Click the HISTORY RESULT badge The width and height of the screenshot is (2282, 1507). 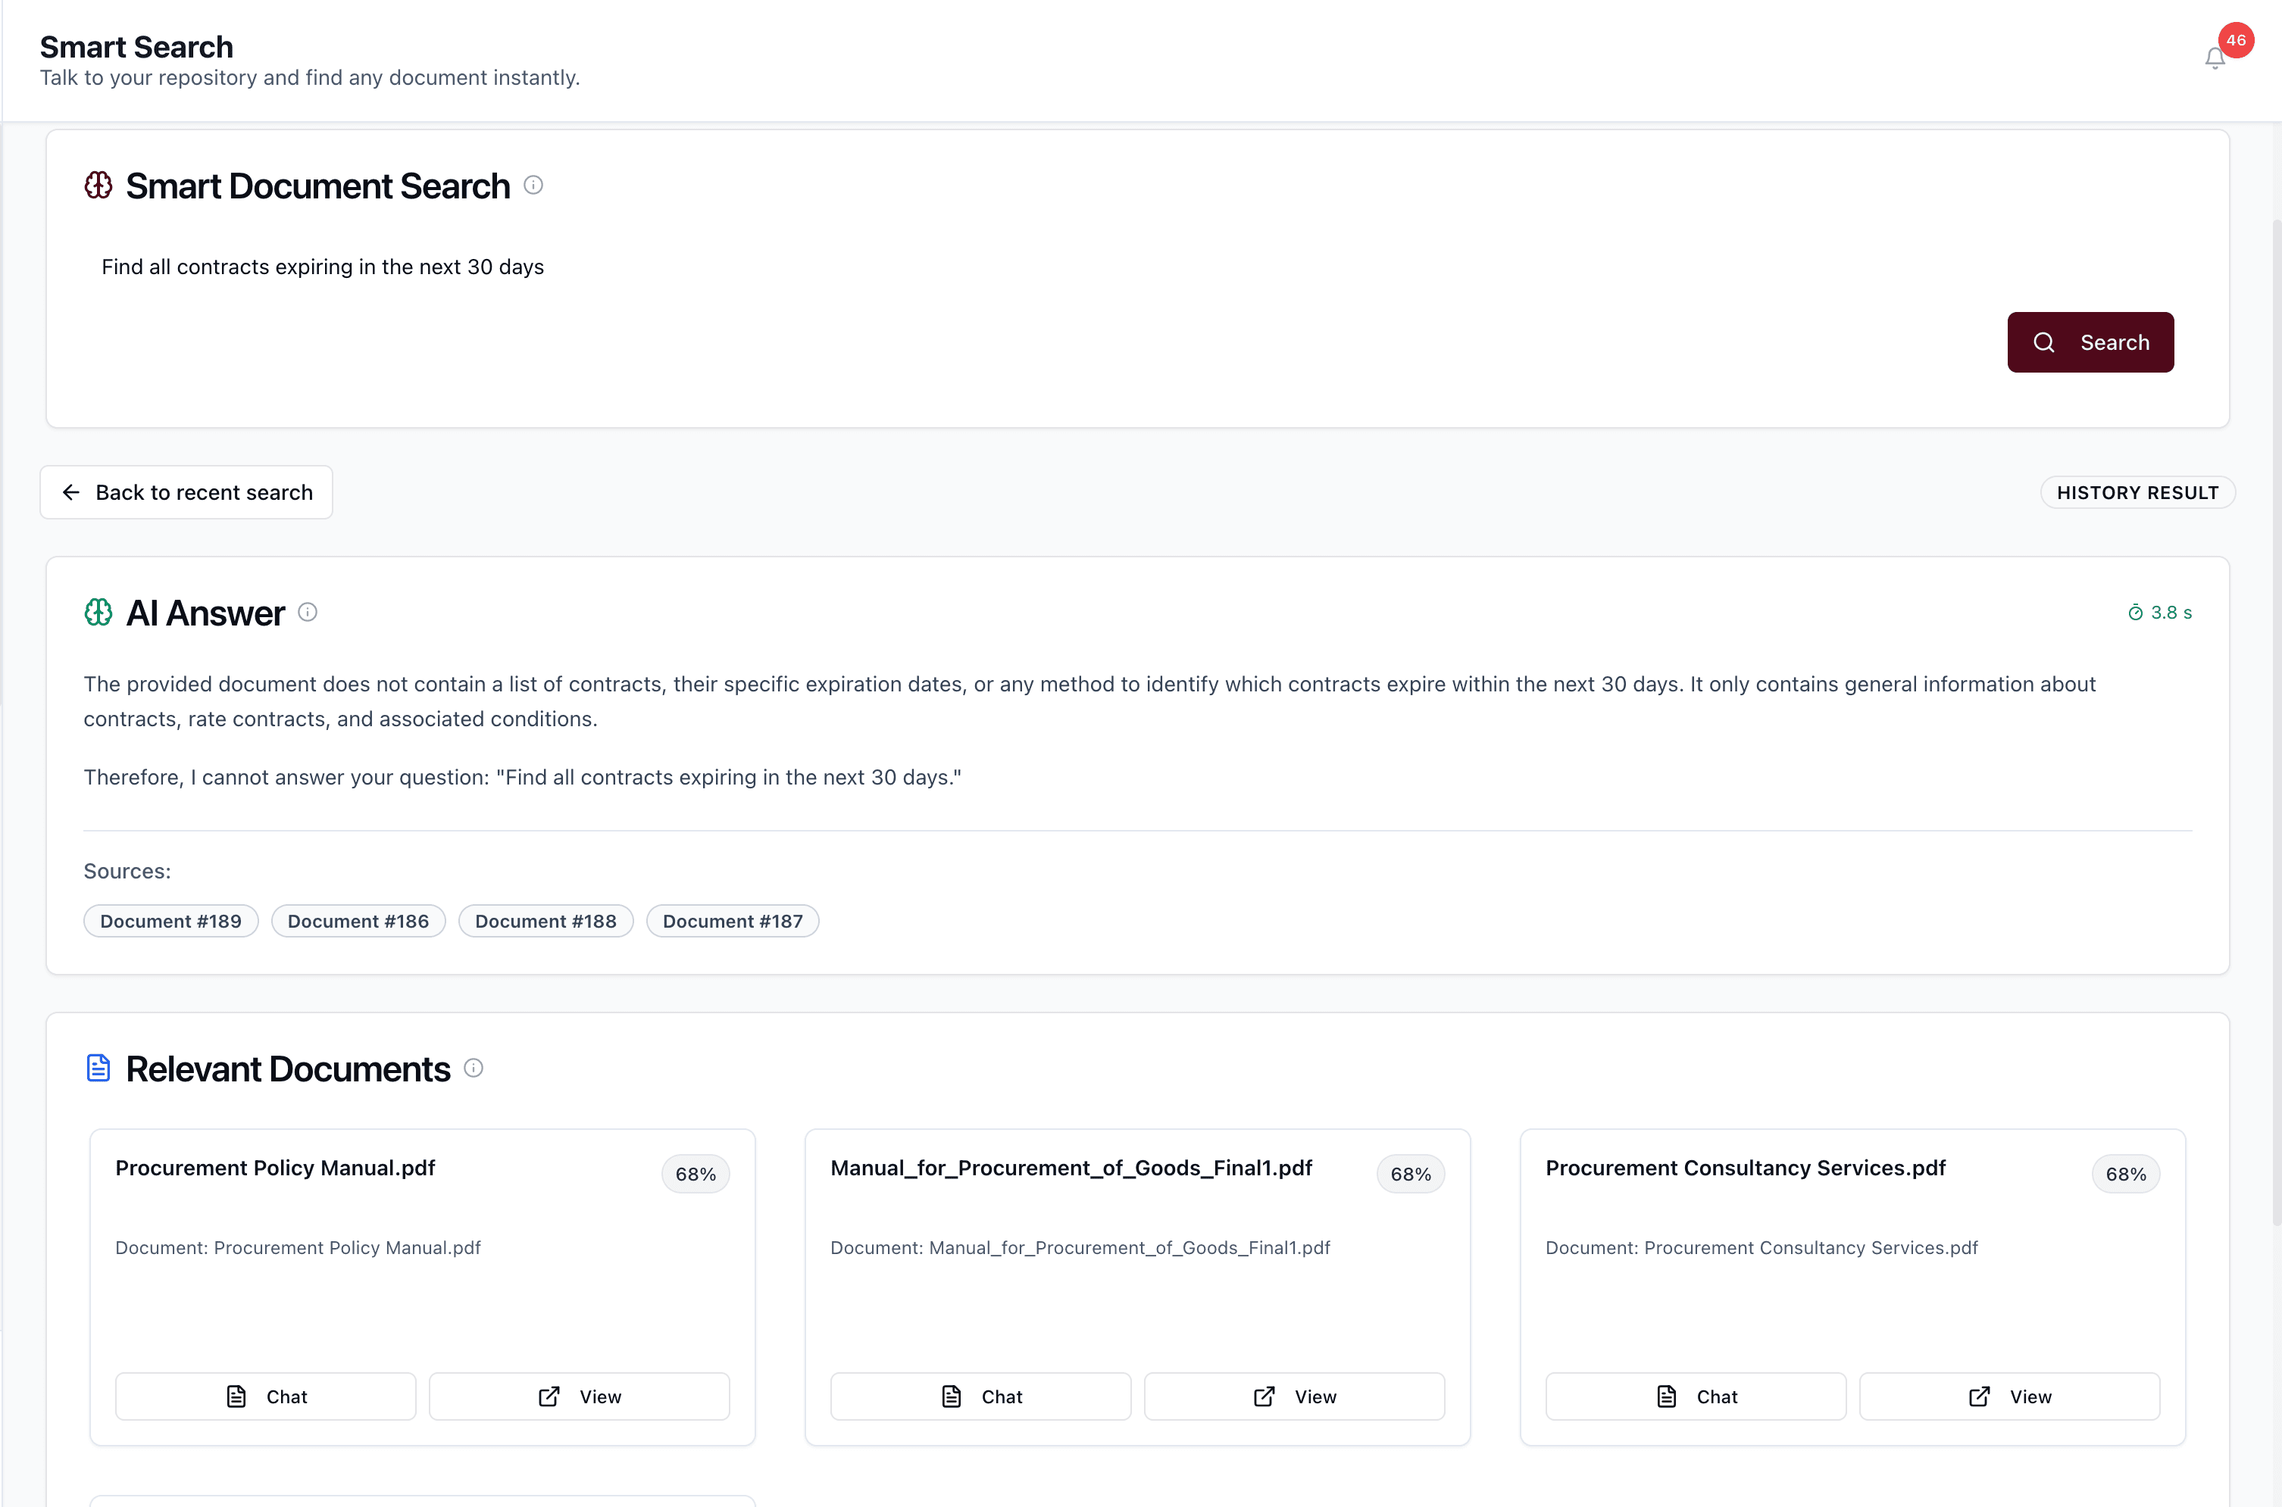pyautogui.click(x=2137, y=492)
